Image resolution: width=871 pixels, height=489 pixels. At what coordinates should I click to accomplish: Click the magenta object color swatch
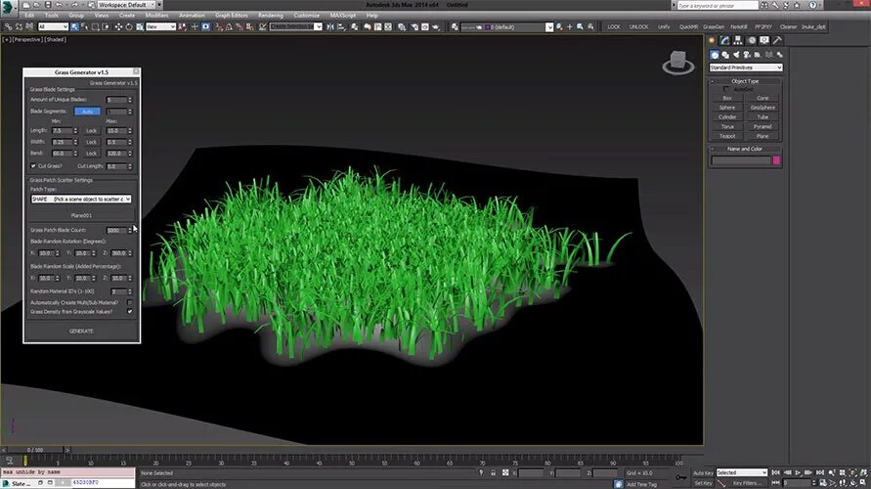click(776, 160)
